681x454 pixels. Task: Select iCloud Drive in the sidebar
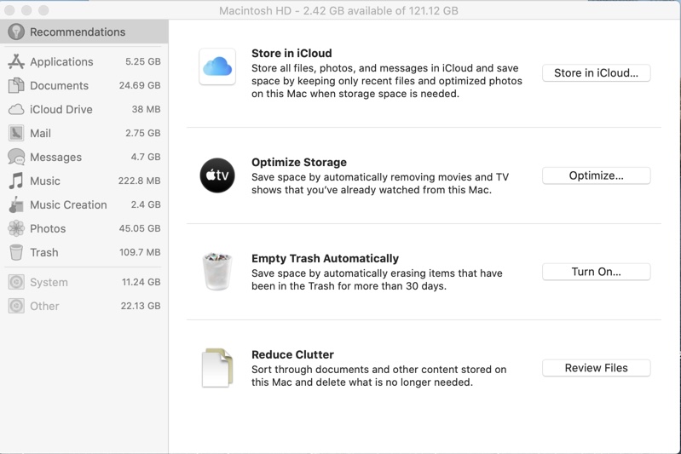(61, 110)
